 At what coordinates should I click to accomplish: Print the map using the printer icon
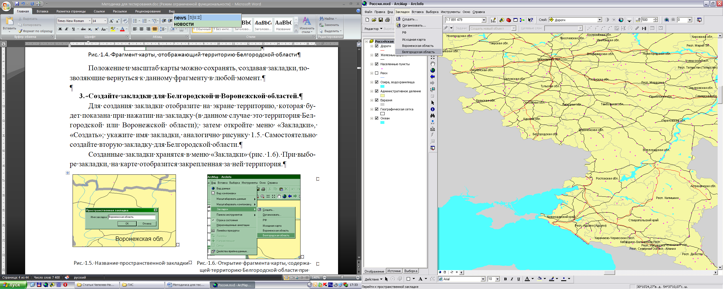[387, 20]
